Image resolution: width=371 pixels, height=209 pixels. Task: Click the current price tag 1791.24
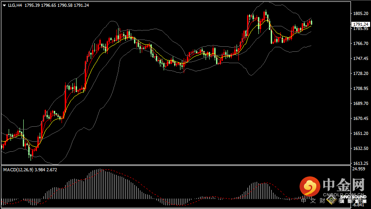pos(361,24)
